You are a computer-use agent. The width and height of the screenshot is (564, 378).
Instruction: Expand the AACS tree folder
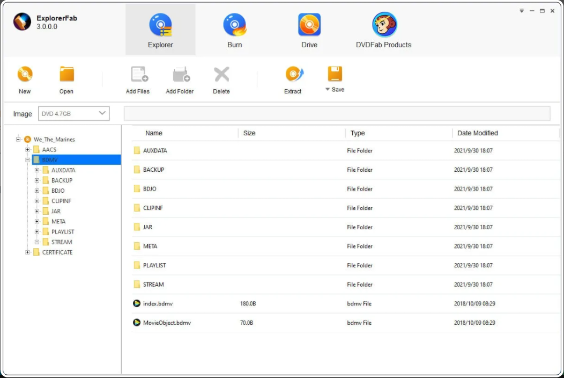[27, 150]
